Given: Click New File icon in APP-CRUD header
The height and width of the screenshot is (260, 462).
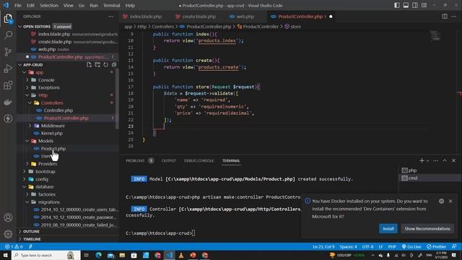Looking at the screenshot, I should pos(89,65).
